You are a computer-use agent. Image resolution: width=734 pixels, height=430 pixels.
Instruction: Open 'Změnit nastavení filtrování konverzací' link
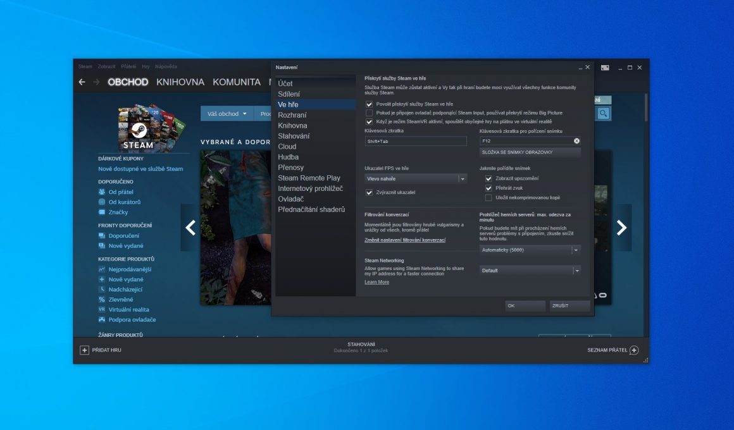pyautogui.click(x=405, y=240)
